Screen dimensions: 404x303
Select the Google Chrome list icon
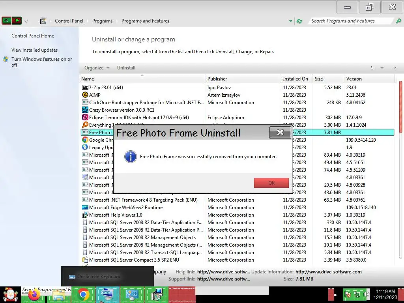coord(85,140)
